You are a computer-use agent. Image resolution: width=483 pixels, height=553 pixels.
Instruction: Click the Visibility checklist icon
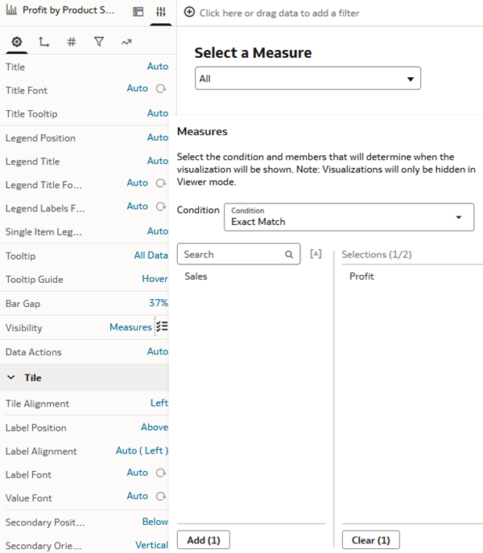click(162, 326)
